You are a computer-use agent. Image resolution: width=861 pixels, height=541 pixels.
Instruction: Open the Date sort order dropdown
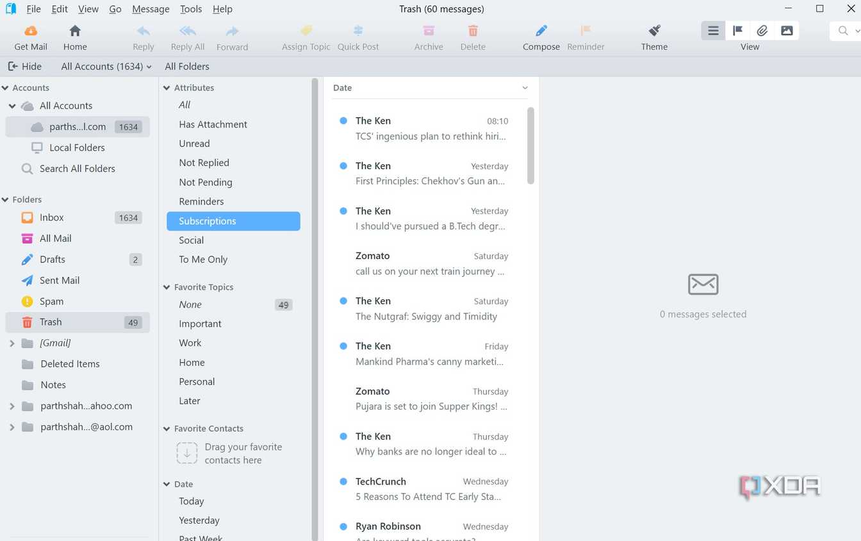pos(525,88)
